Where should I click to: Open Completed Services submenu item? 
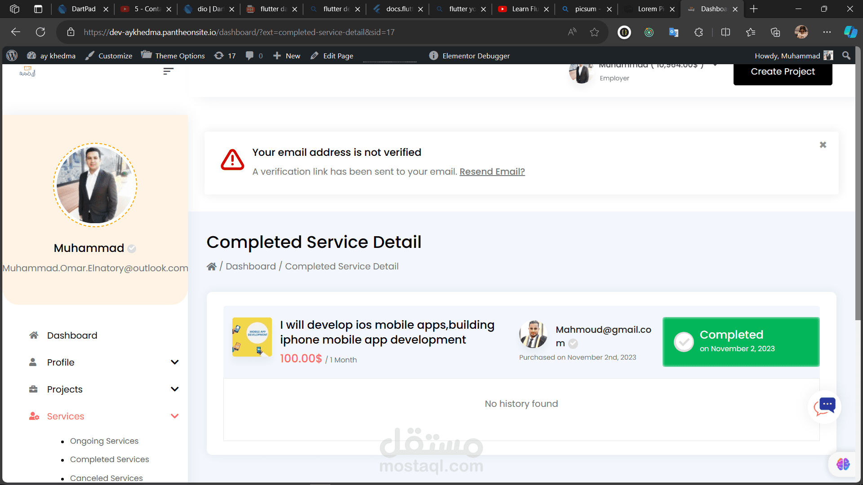point(109,459)
